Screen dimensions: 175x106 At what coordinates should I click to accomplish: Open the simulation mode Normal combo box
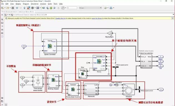[90, 8]
